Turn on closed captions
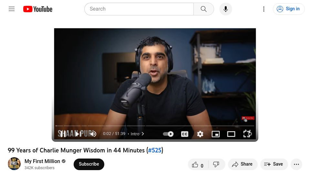 pos(185,134)
